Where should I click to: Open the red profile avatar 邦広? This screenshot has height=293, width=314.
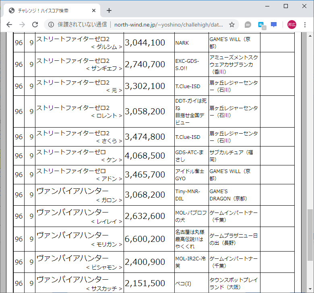coord(292,25)
